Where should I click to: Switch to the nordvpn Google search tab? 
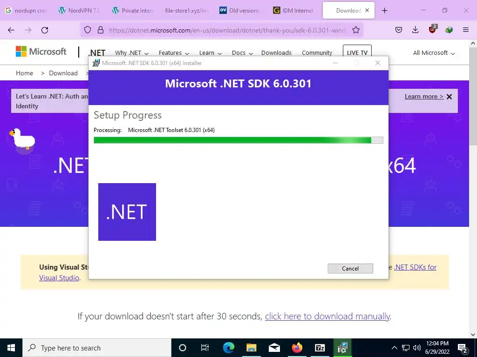coord(27,10)
